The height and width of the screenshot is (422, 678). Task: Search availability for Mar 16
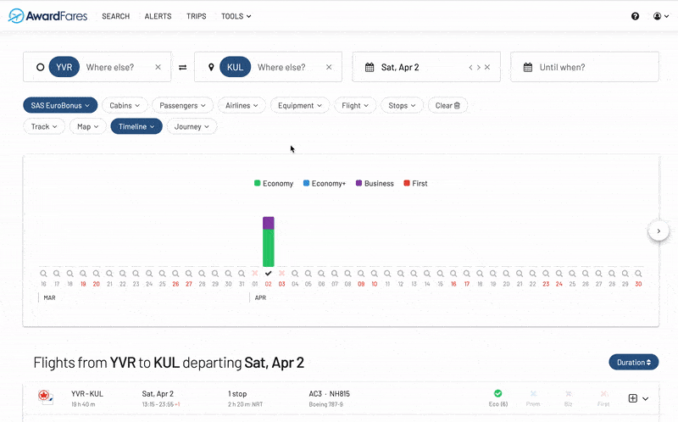click(43, 273)
